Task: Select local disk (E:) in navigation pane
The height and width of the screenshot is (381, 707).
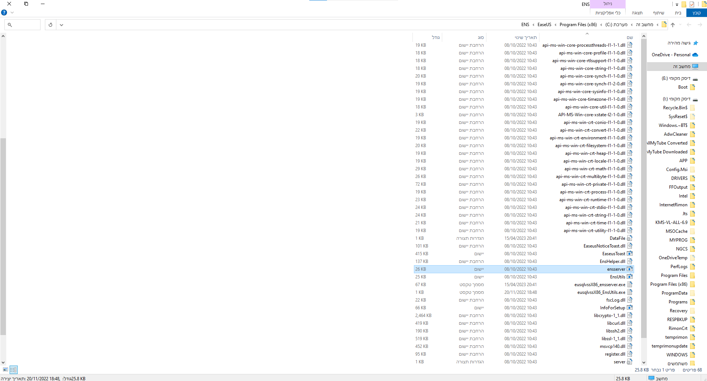Action: pos(676,78)
